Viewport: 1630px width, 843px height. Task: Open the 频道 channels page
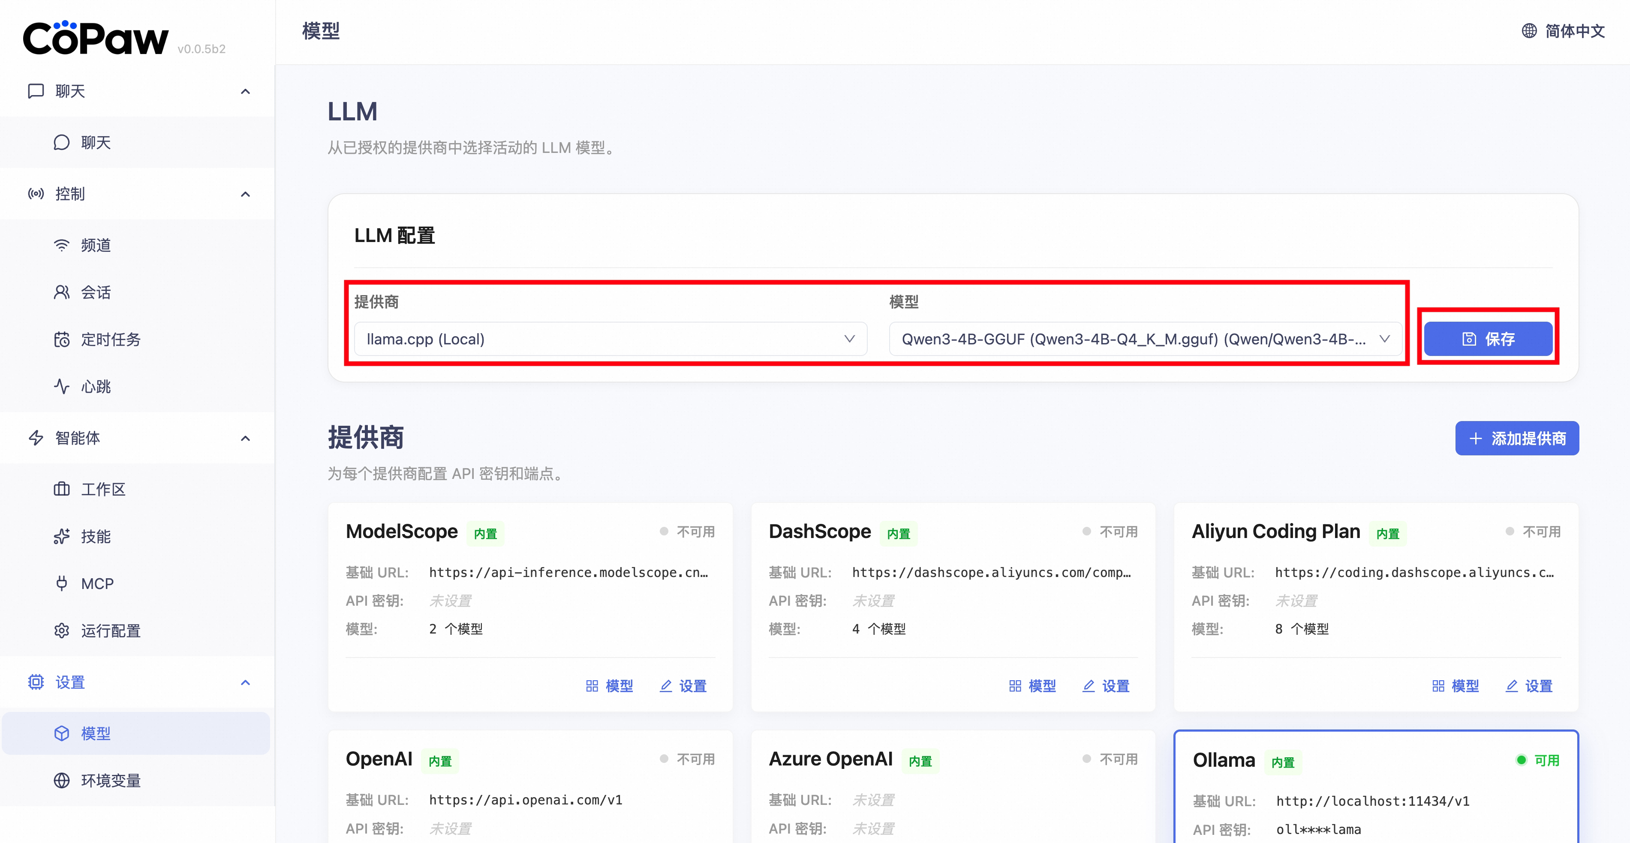(95, 245)
